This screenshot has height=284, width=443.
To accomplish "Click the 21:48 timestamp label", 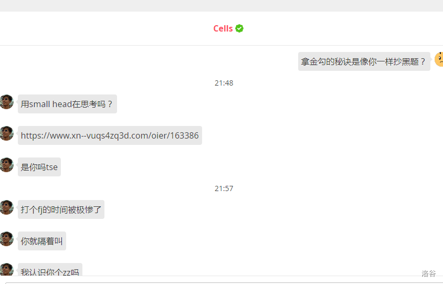I will point(224,83).
